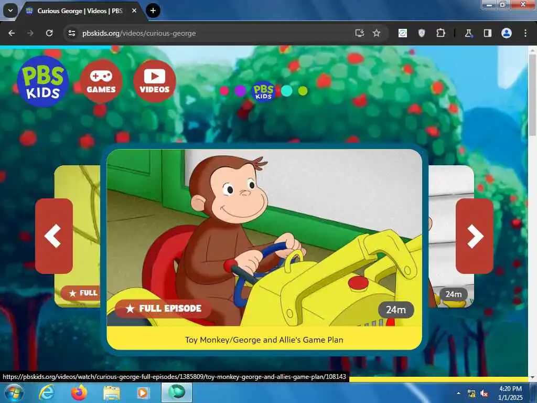The width and height of the screenshot is (537, 403).
Task: Show the next video in carousel
Action: pos(475,236)
